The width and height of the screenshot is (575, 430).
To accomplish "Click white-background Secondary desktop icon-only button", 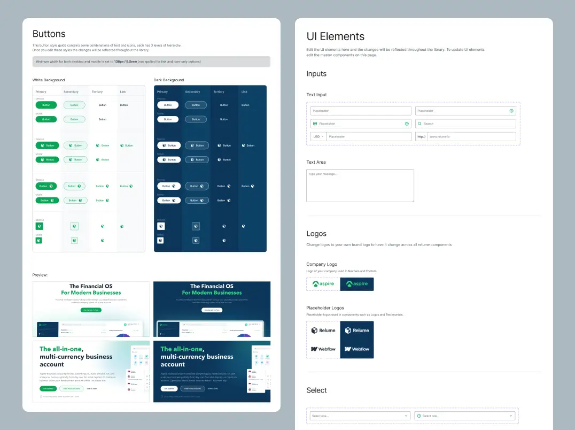I will [x=74, y=226].
